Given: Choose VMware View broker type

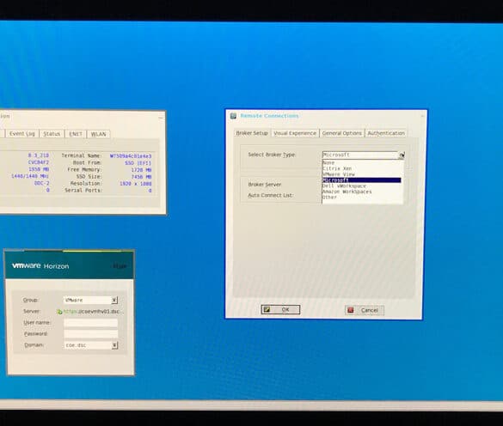Looking at the screenshot, I should pos(361,174).
